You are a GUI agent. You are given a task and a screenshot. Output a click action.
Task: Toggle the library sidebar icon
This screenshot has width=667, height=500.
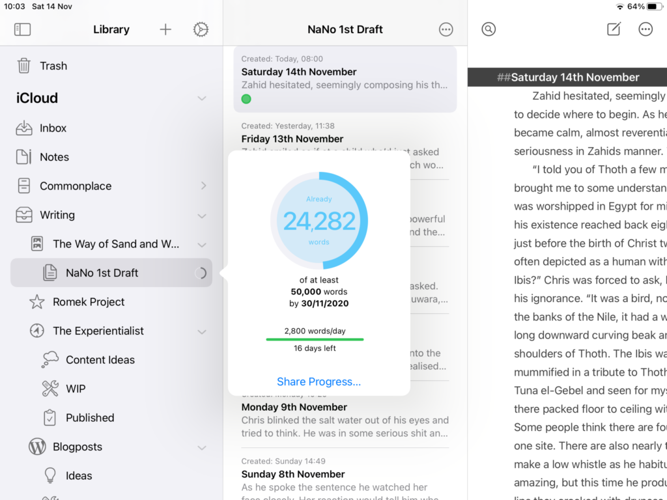[22, 29]
